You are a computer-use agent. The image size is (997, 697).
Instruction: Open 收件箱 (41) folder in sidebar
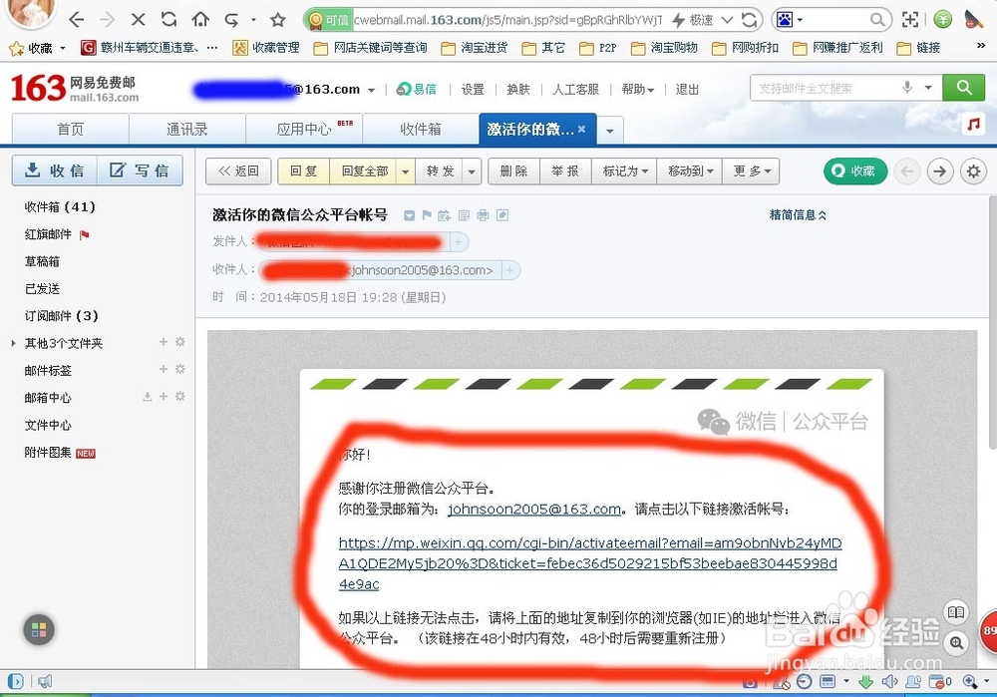click(x=60, y=206)
